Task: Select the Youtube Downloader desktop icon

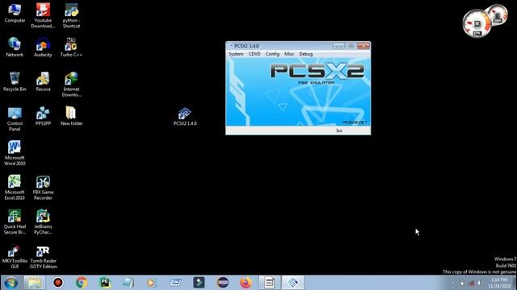Action: tap(43, 16)
